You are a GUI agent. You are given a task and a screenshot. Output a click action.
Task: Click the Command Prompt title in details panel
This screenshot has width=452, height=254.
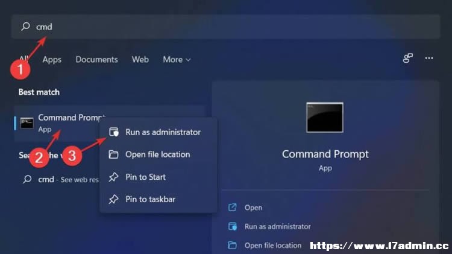(325, 154)
